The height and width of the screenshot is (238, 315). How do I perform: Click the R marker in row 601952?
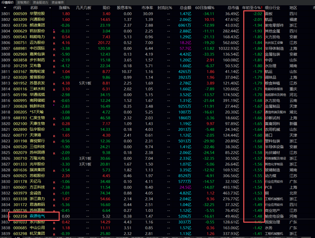pyautogui.click(x=54, y=84)
